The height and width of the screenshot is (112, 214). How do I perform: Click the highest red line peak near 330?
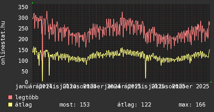(x=47, y=11)
